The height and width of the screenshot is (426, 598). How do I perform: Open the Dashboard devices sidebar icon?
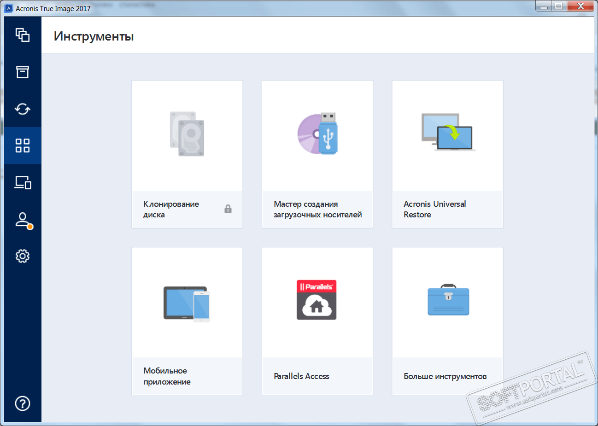23,182
